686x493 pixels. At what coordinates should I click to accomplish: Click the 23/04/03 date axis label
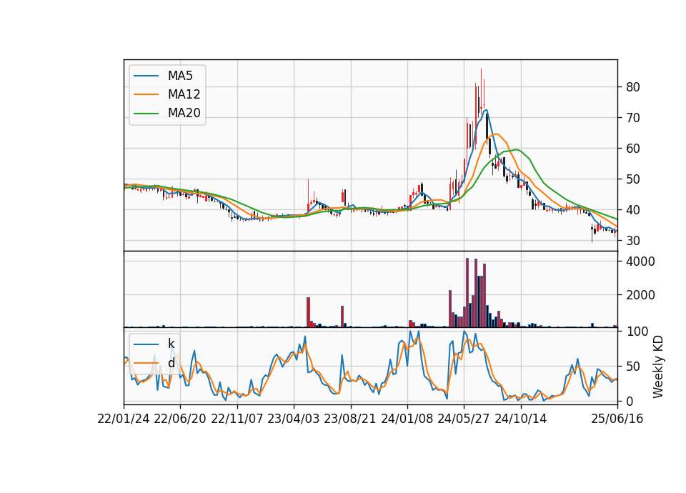click(x=294, y=419)
